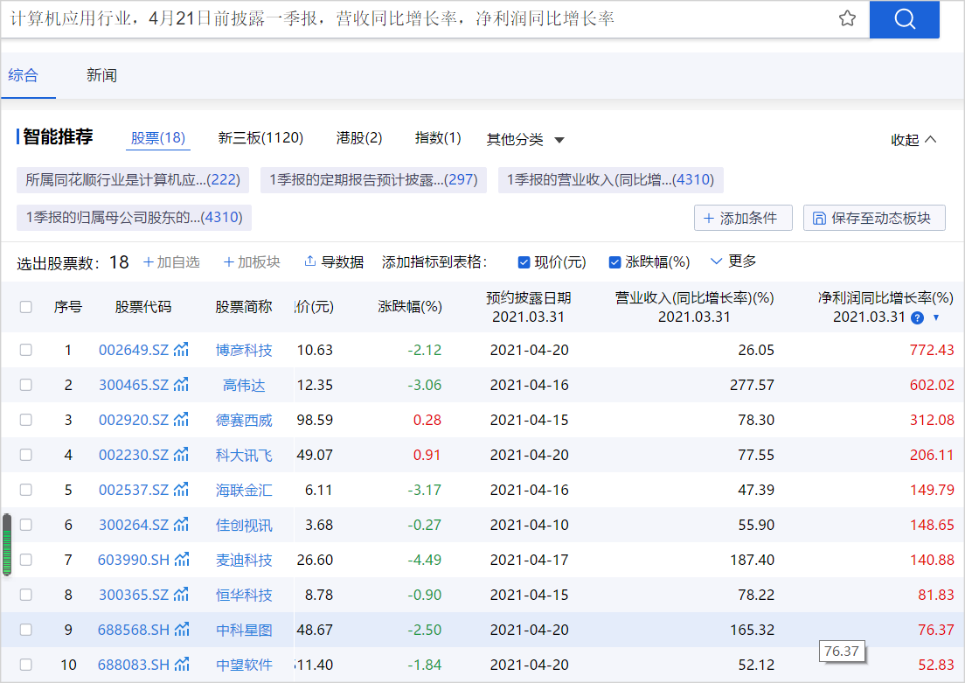Click 保存至动态板块 save button
Screen dimensions: 965x683
(x=874, y=218)
